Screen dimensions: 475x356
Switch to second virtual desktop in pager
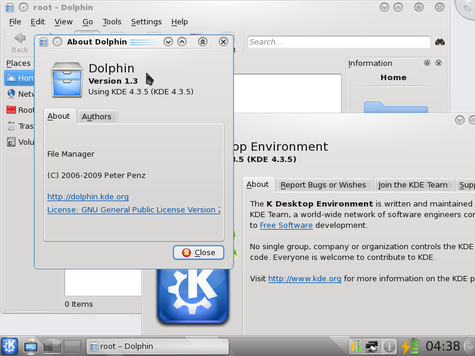tap(72, 347)
